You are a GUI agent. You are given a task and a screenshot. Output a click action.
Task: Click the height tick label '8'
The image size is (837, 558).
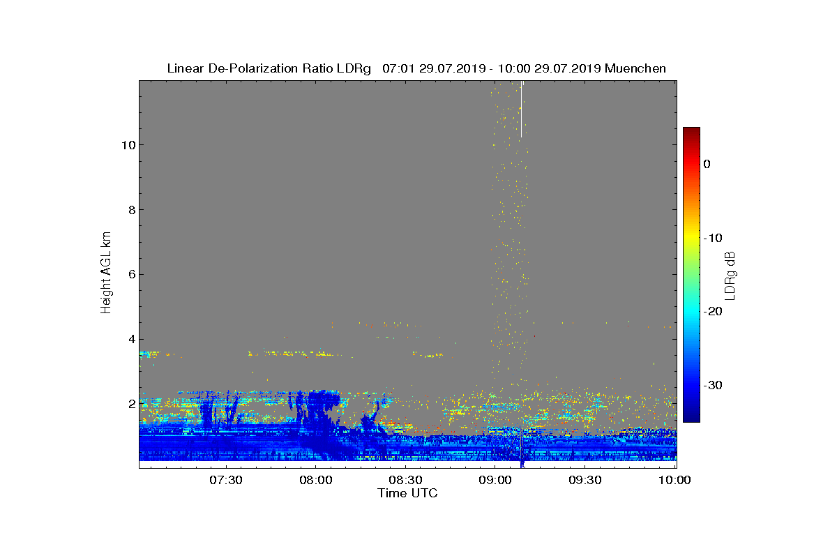pos(130,210)
